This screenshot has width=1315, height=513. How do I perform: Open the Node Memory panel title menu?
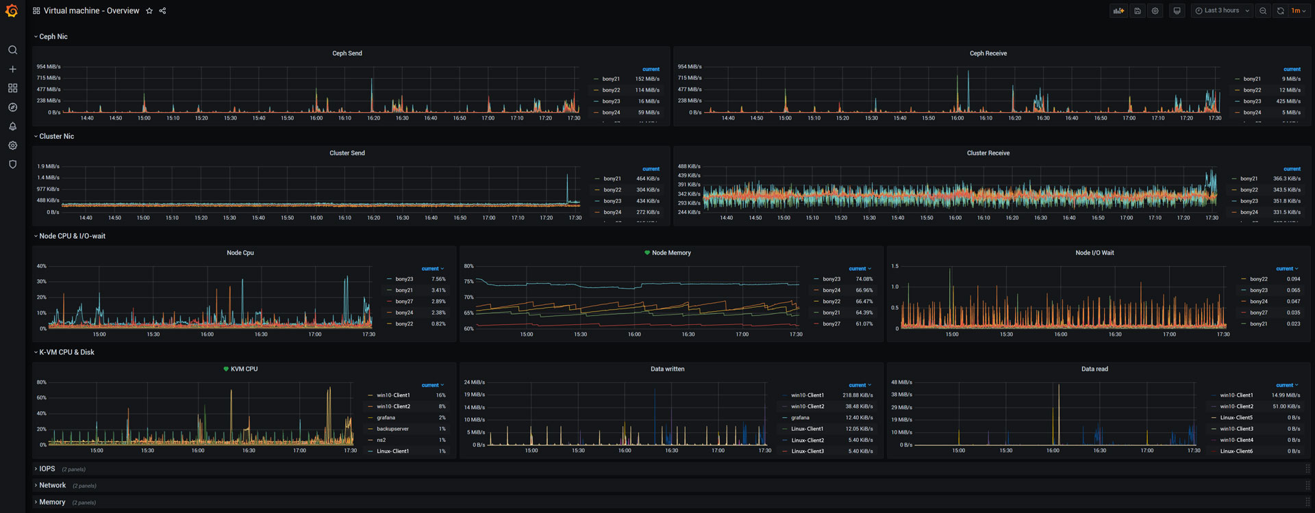(x=671, y=253)
